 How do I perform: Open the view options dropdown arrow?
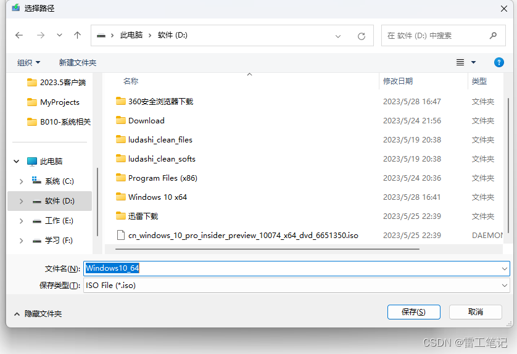[x=473, y=62]
